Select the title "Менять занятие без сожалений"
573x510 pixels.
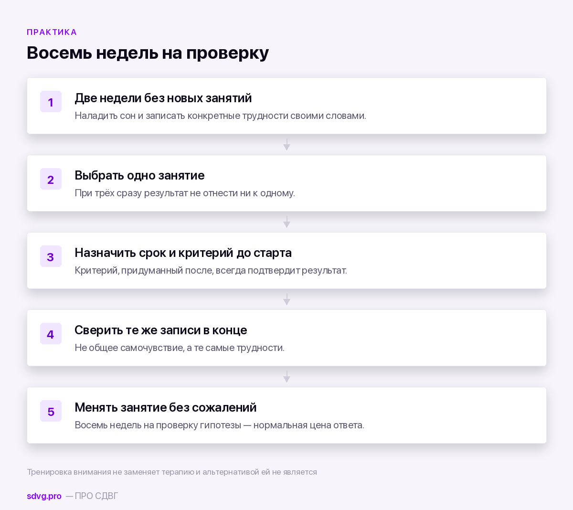pyautogui.click(x=166, y=407)
